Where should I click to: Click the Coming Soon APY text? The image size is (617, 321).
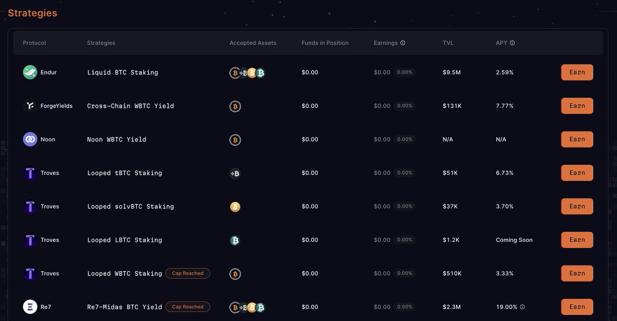point(514,240)
